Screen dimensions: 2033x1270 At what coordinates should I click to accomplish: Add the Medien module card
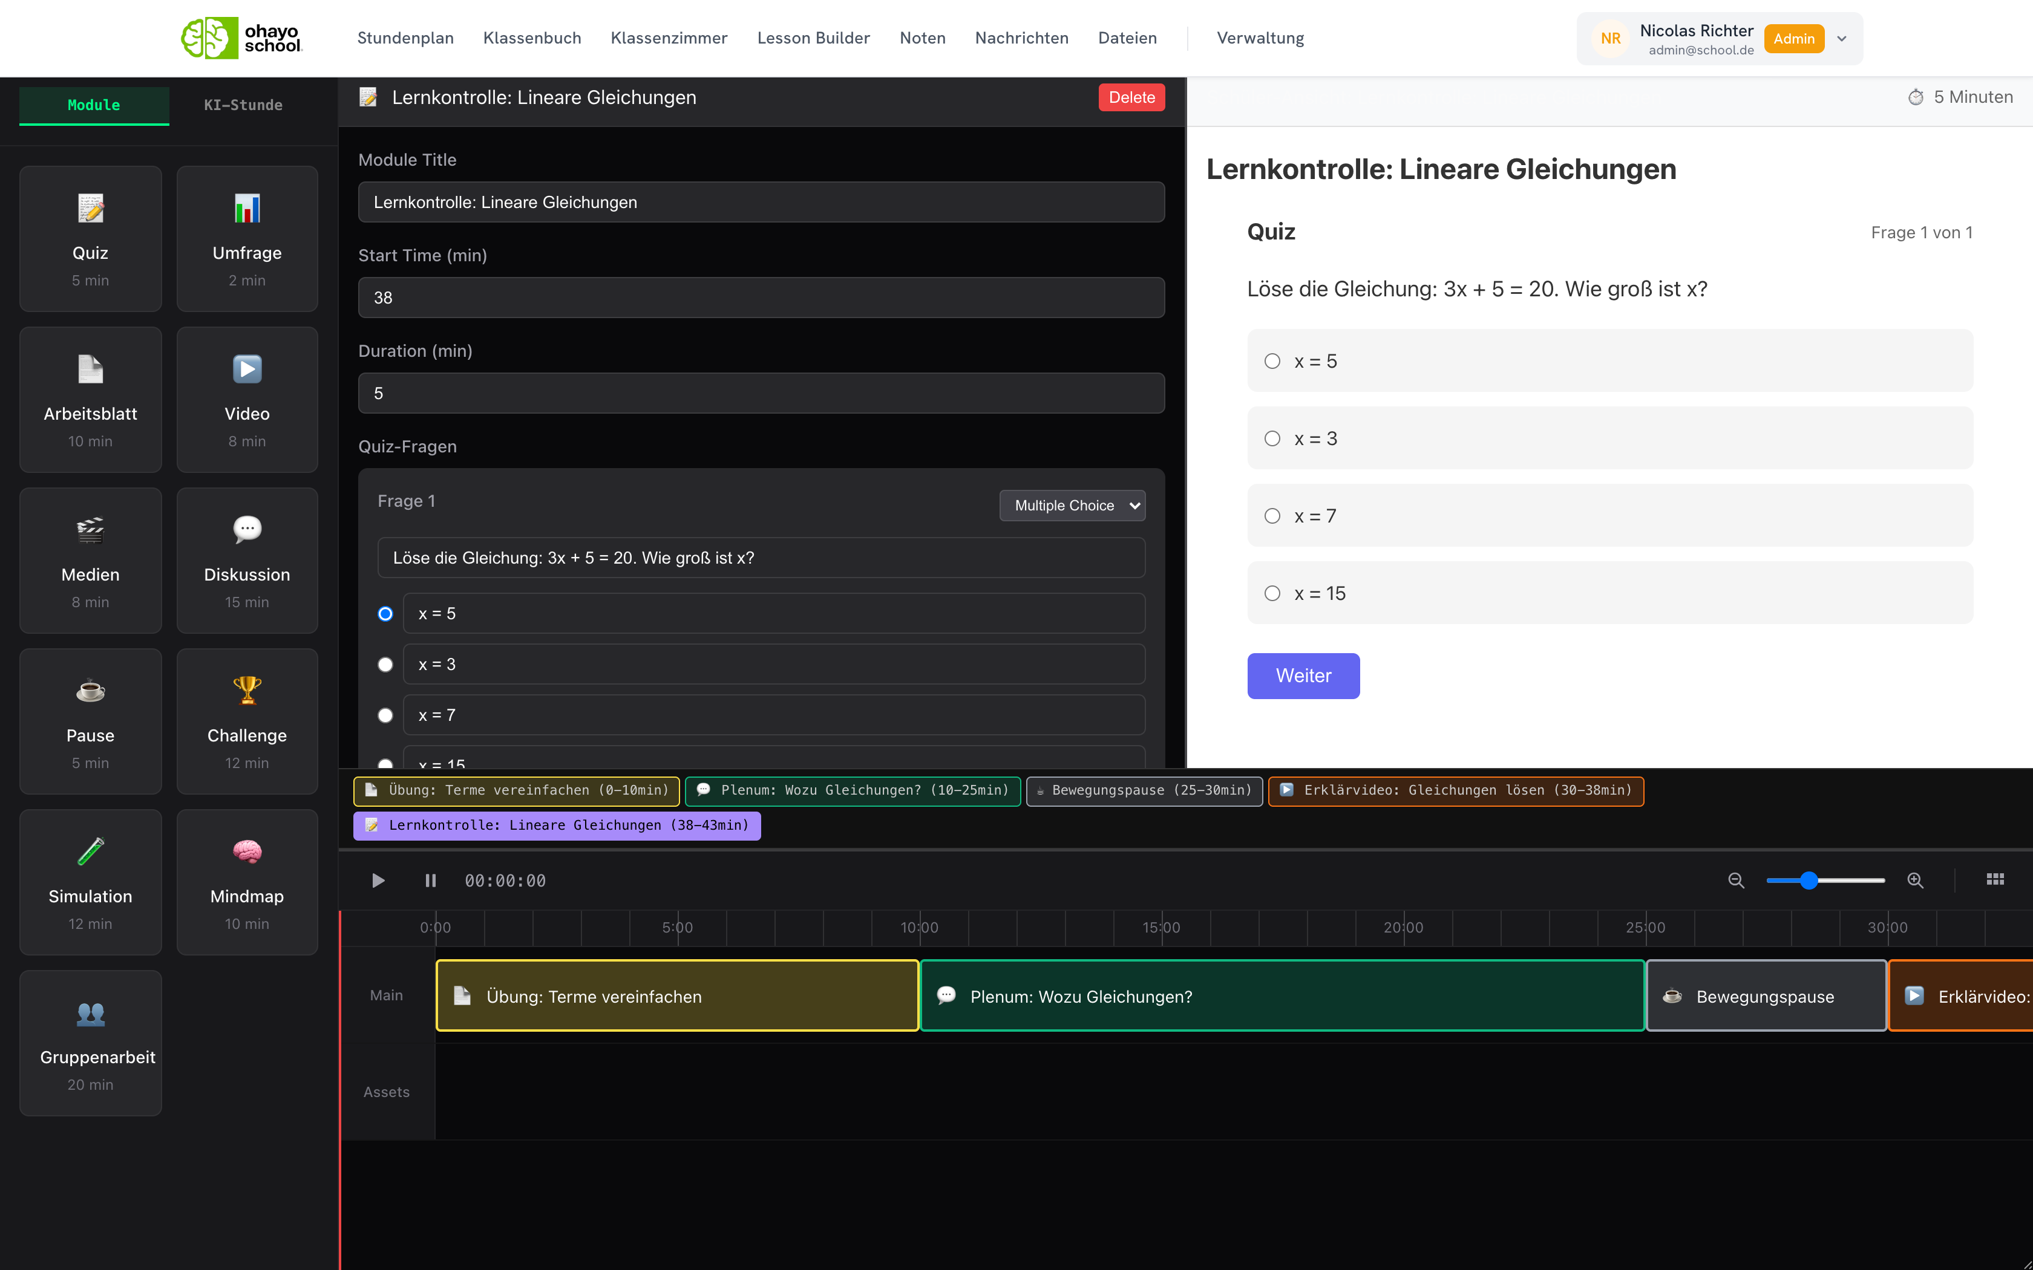(90, 560)
